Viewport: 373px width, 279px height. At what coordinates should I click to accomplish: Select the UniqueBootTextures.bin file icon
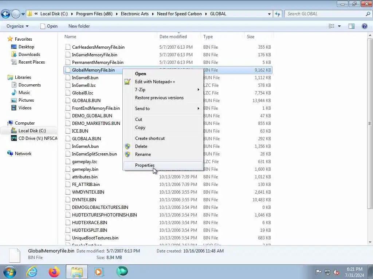(x=68, y=238)
